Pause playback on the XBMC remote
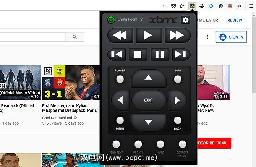This screenshot has height=167, width=256. tap(160, 54)
